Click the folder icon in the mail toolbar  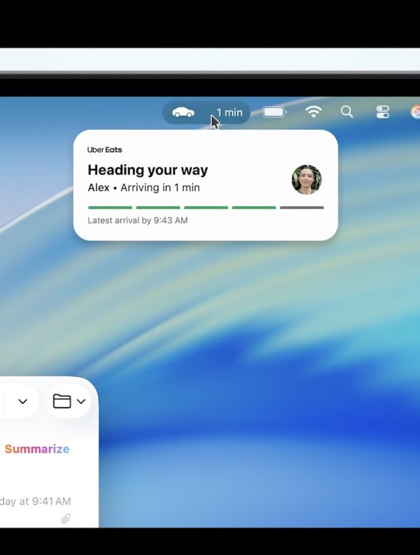[62, 401]
